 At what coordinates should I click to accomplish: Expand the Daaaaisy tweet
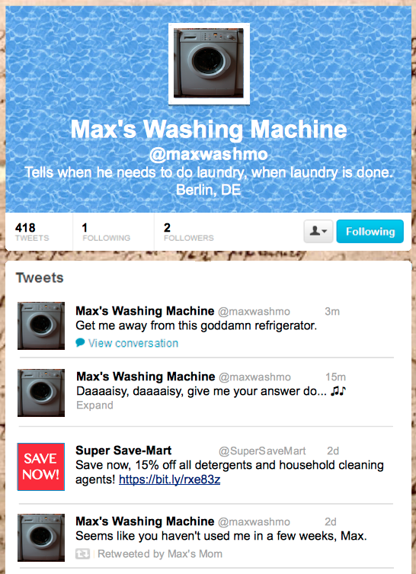click(x=94, y=406)
